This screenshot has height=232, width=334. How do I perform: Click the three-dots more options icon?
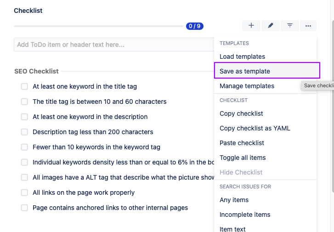[x=308, y=26]
